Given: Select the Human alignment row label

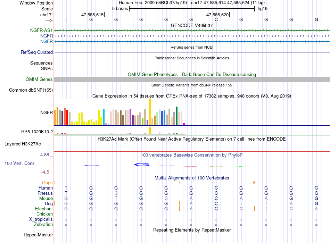Looking at the screenshot, I should click(46, 188).
